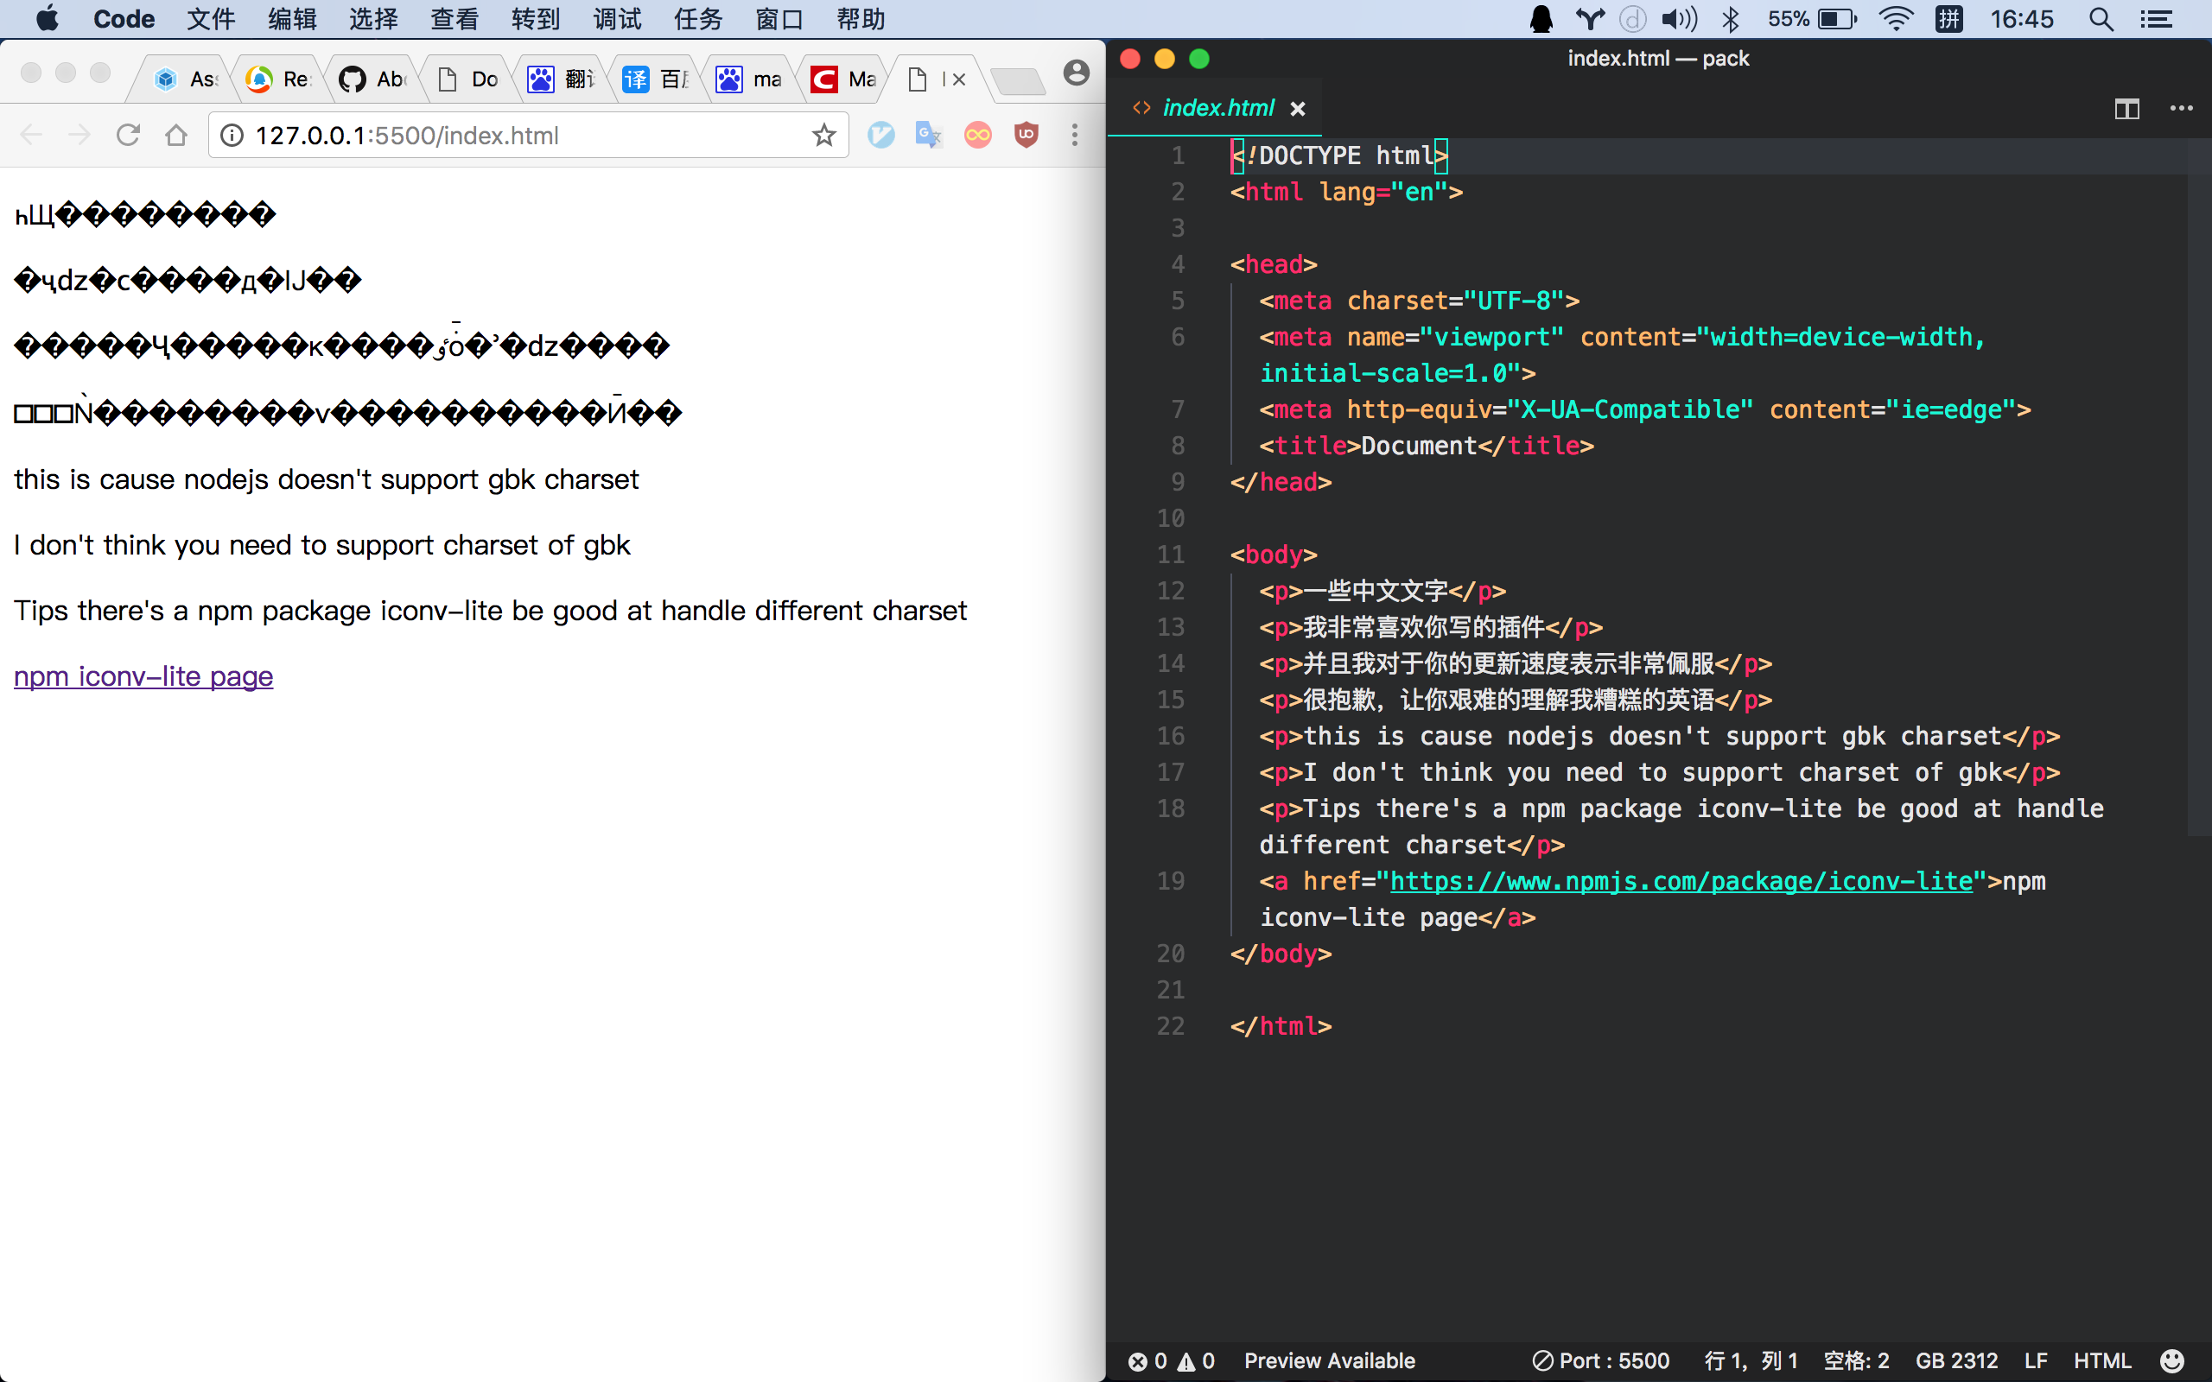Viewport: 2212px width, 1382px height.
Task: Open the 任务 menu
Action: click(x=699, y=18)
